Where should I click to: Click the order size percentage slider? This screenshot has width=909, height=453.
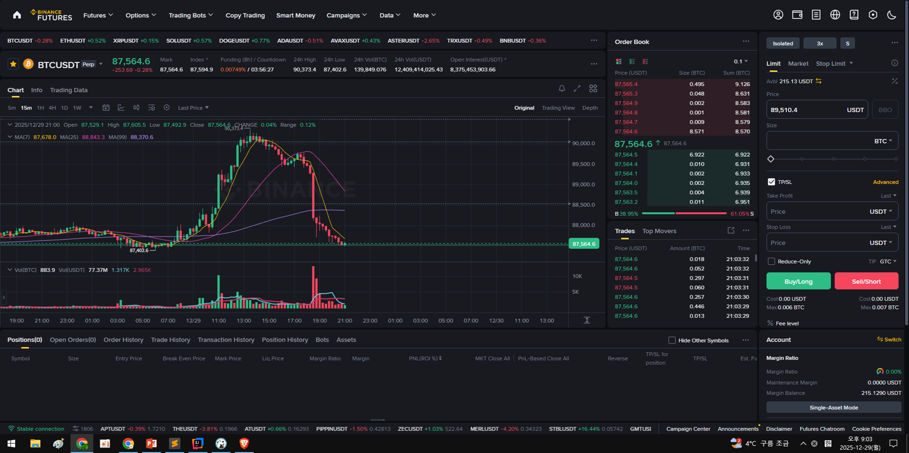click(833, 159)
